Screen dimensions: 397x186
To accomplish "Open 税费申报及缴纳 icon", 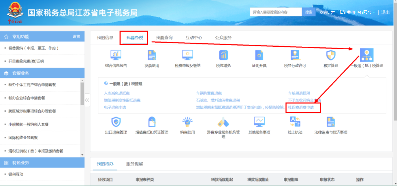I will click(187, 55).
